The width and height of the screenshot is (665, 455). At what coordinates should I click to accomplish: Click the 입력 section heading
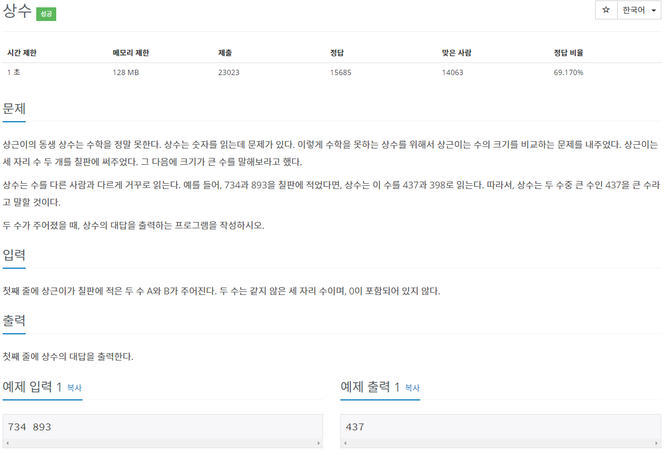(x=14, y=255)
